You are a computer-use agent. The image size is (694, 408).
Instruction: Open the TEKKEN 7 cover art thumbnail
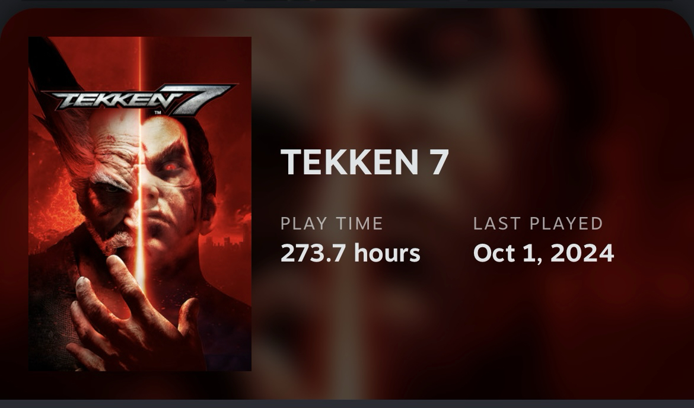(x=140, y=204)
